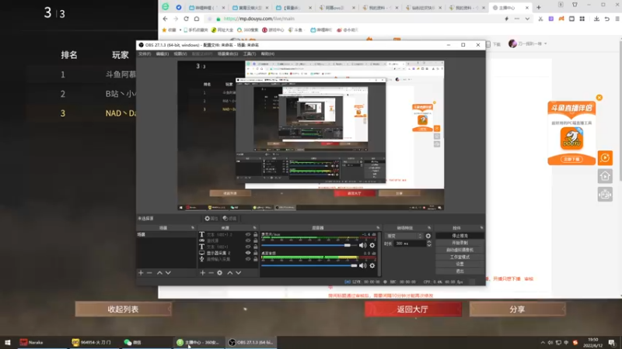Click 工作室模式 studio mode button
The image size is (622, 349).
click(460, 257)
